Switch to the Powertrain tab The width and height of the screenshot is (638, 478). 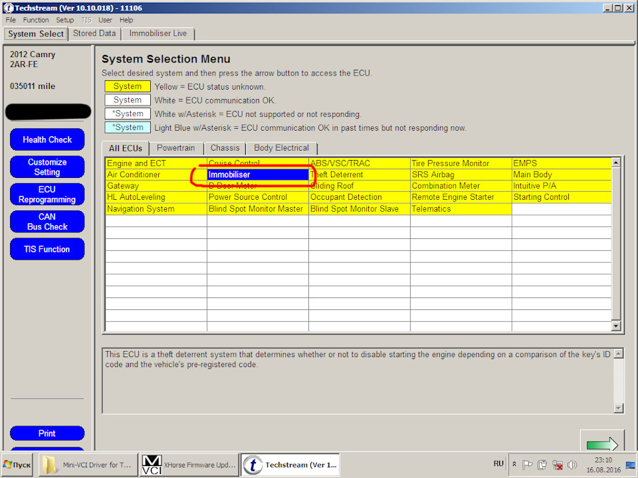coord(175,148)
